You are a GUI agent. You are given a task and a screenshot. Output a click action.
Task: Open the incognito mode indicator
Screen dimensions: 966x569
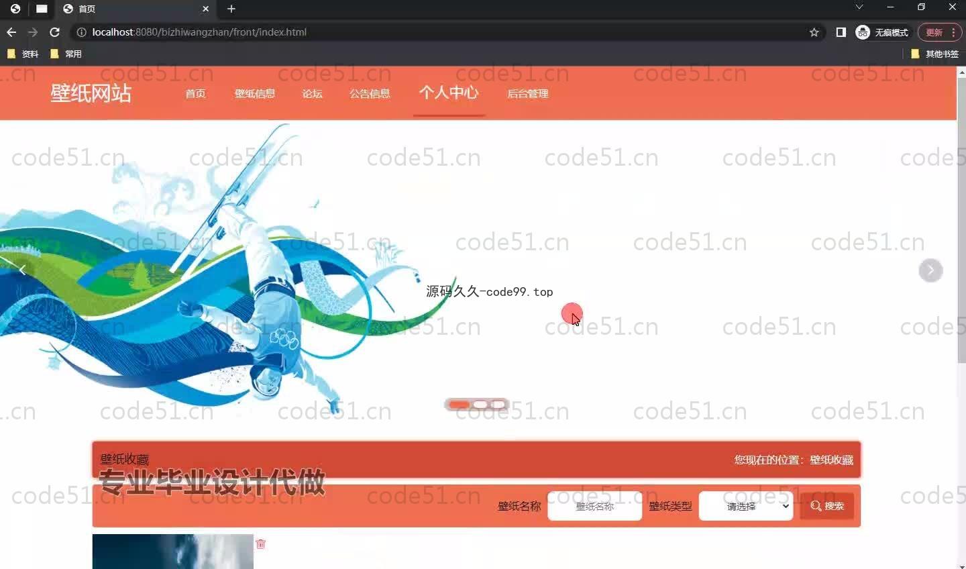[882, 32]
